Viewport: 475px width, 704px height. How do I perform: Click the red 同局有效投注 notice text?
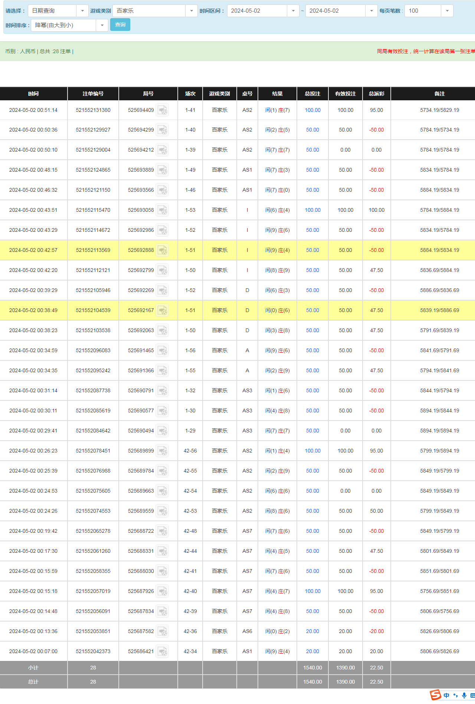tap(426, 52)
